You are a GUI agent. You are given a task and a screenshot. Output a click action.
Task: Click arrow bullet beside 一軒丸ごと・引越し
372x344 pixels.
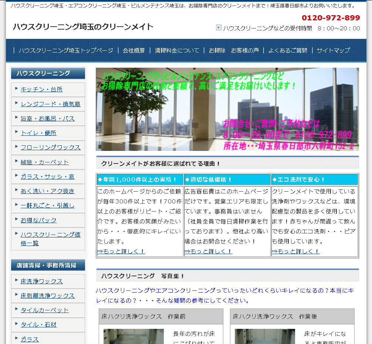point(16,205)
